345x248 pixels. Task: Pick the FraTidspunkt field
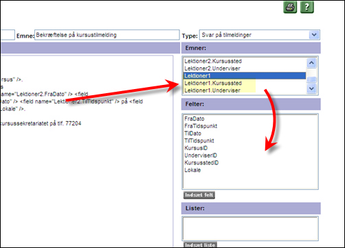pyautogui.click(x=201, y=126)
